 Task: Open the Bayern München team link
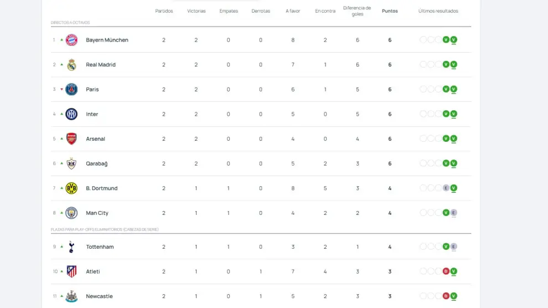point(107,40)
